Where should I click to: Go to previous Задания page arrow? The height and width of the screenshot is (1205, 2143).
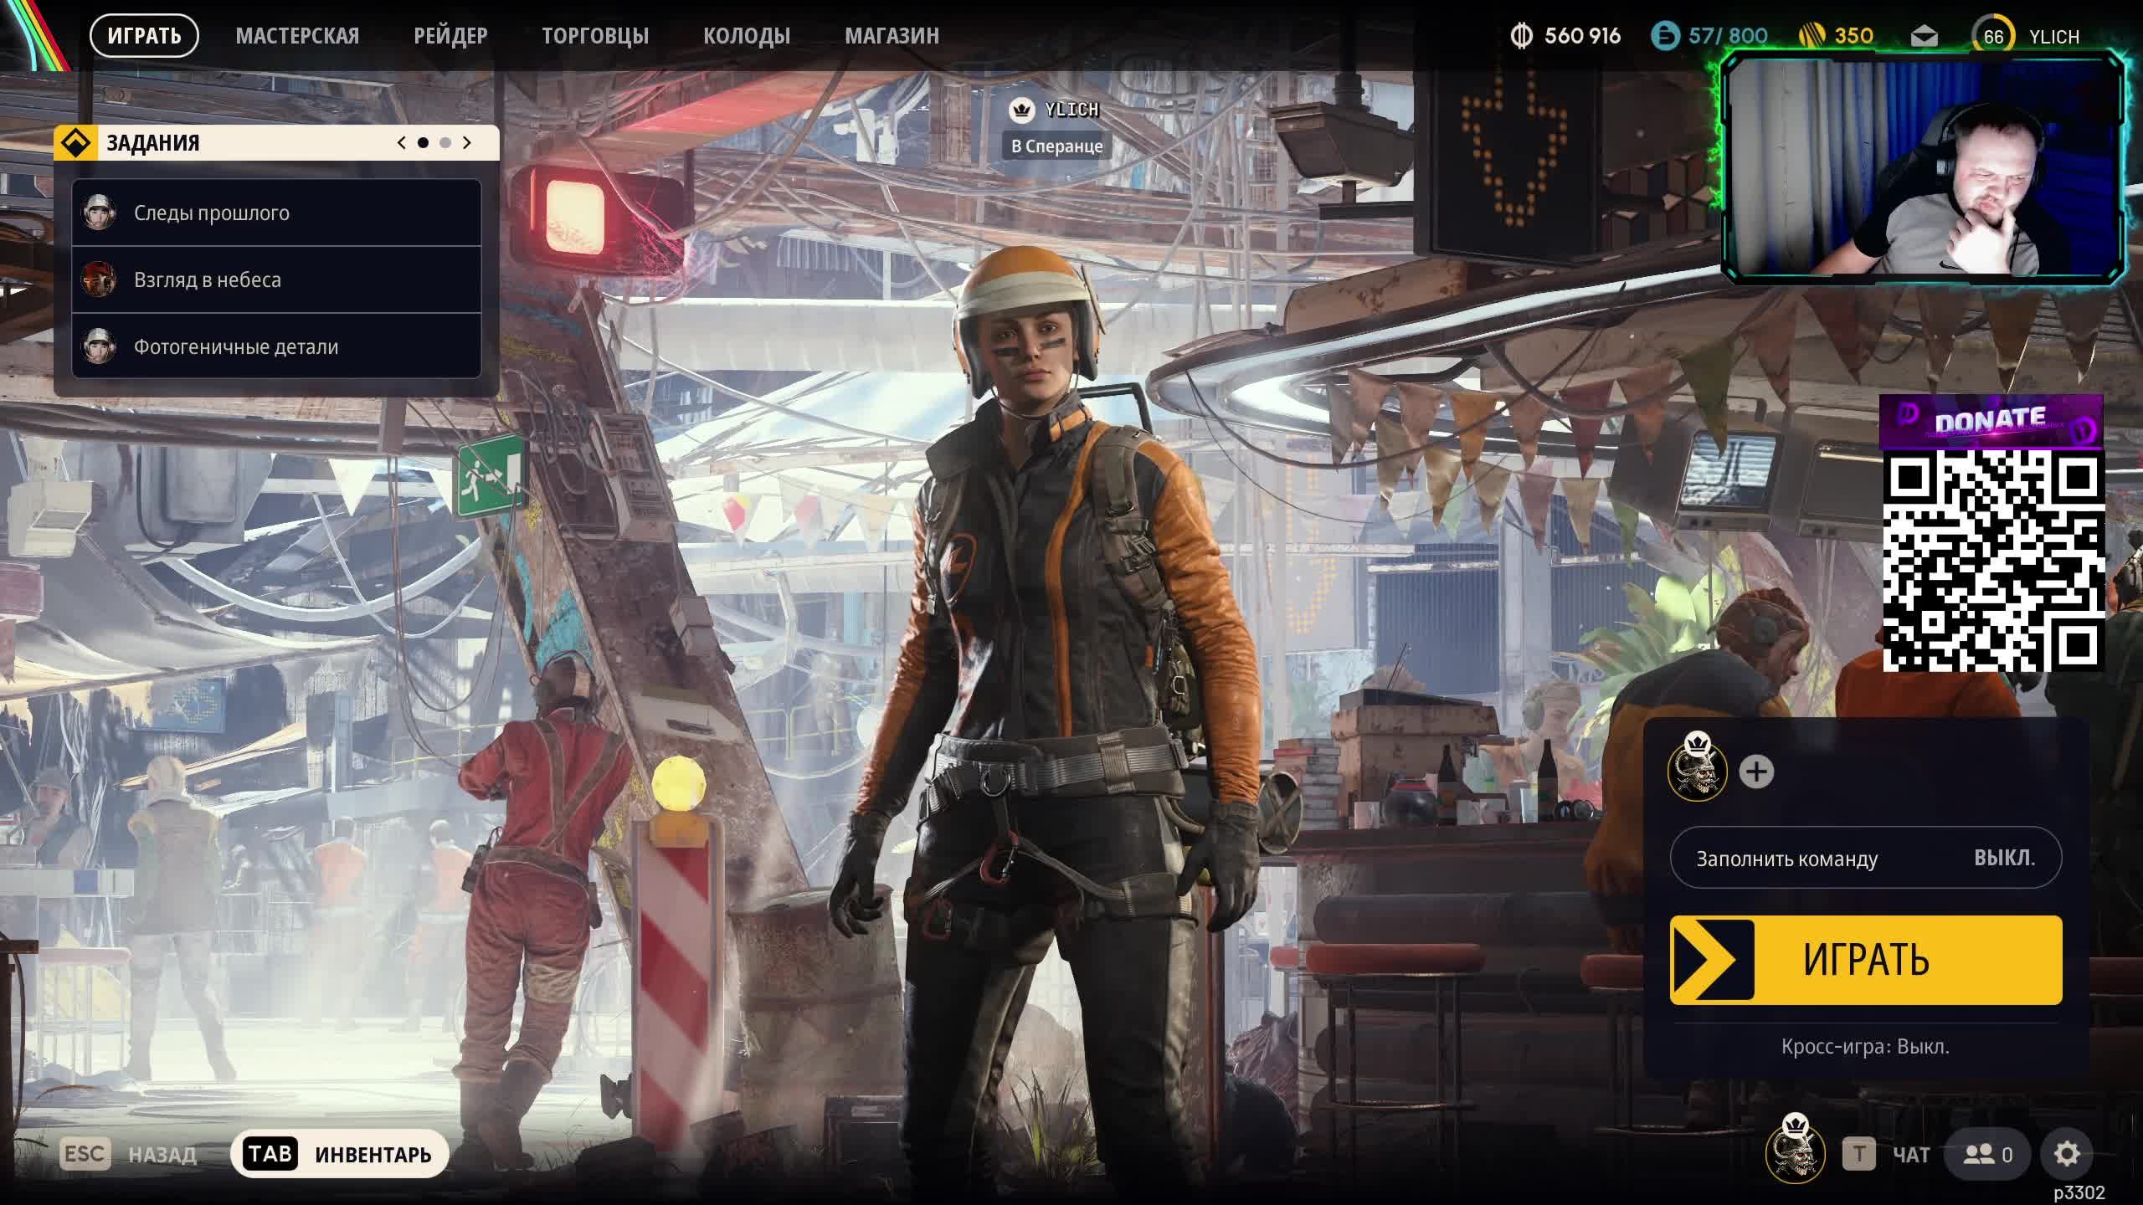(x=402, y=143)
